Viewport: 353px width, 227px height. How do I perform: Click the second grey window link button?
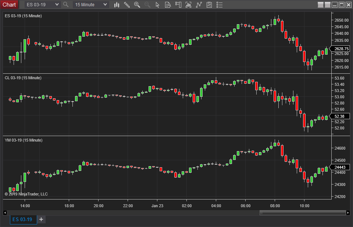pos(328,5)
